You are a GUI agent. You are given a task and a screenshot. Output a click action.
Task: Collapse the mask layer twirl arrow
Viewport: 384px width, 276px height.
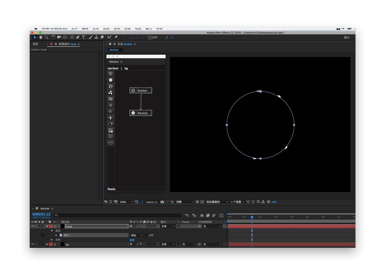tap(47, 226)
